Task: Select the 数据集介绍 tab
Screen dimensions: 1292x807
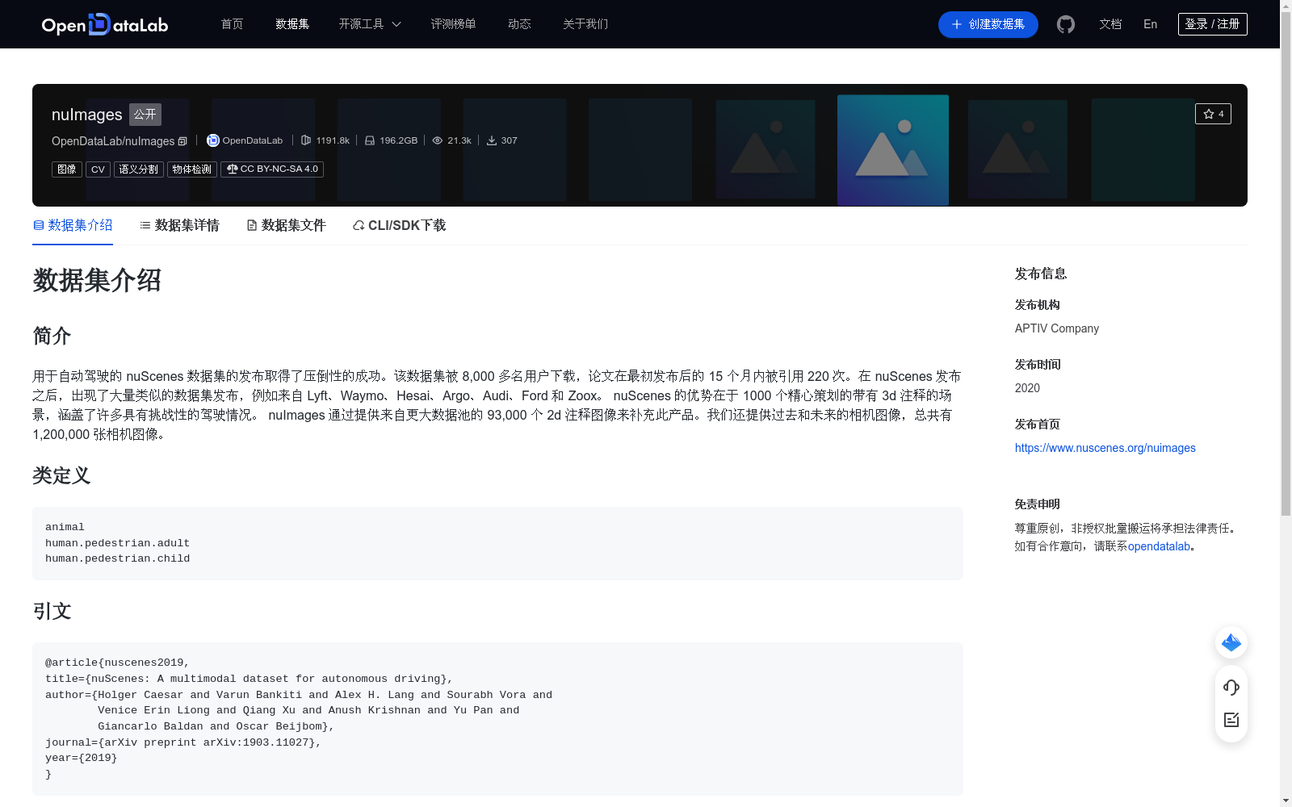Action: pyautogui.click(x=73, y=226)
